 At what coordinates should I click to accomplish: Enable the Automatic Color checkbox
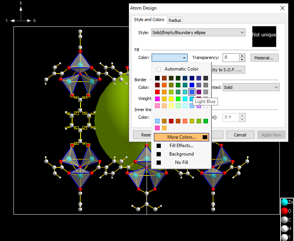[159, 69]
